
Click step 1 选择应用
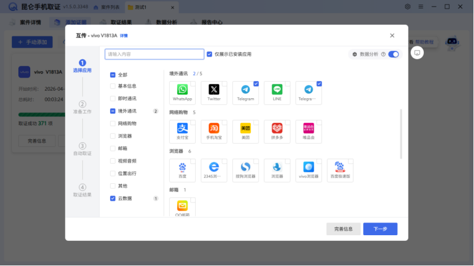click(82, 66)
